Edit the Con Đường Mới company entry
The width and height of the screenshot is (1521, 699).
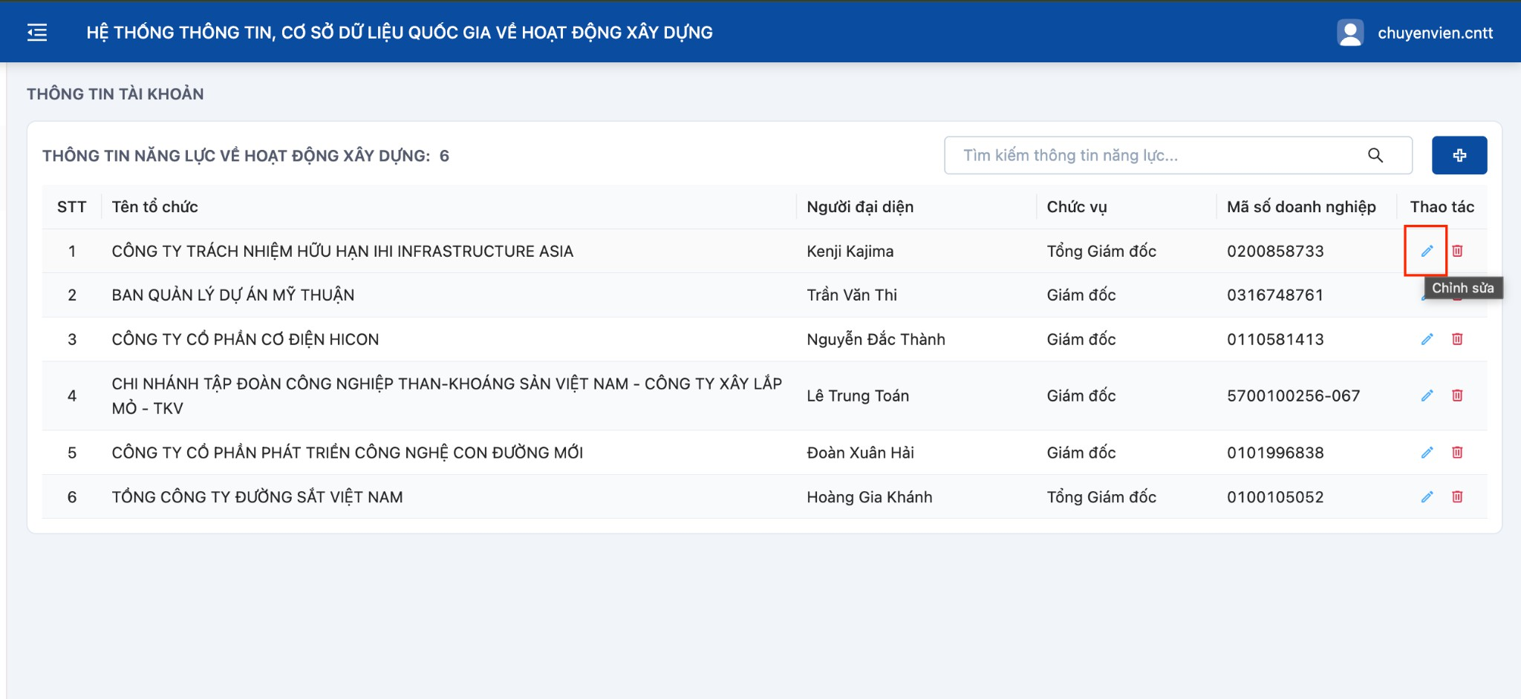tap(1427, 453)
